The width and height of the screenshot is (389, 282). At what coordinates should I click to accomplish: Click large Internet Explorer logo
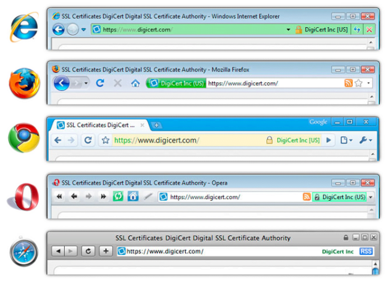coord(24,27)
